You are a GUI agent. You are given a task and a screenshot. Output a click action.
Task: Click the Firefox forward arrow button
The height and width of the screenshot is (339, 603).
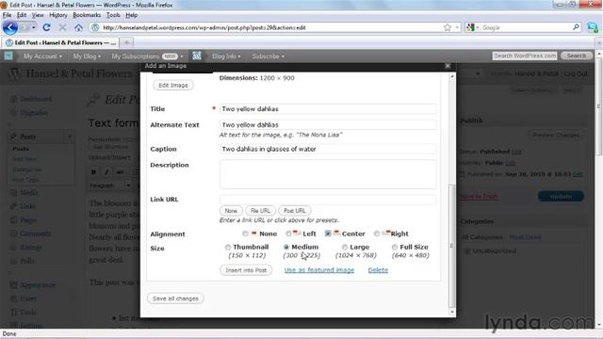[x=25, y=27]
